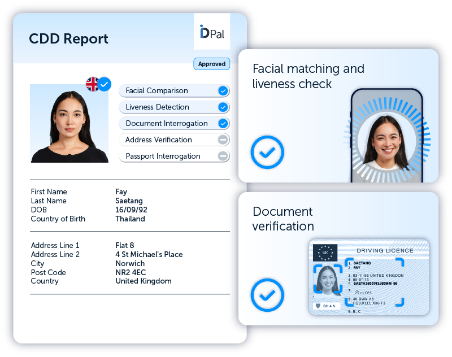Click the DH 4 N licence badge
Image resolution: width=452 pixels, height=357 pixels.
coord(327,306)
